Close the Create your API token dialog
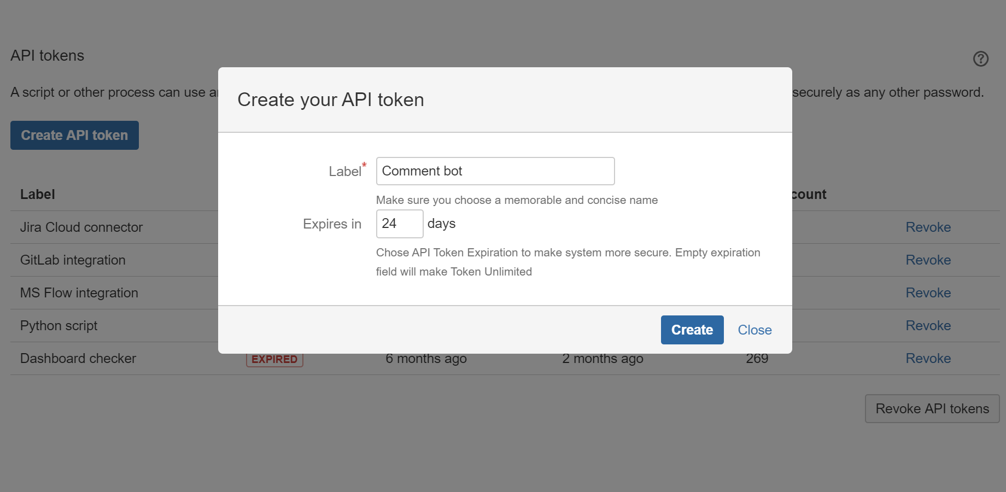 (754, 330)
